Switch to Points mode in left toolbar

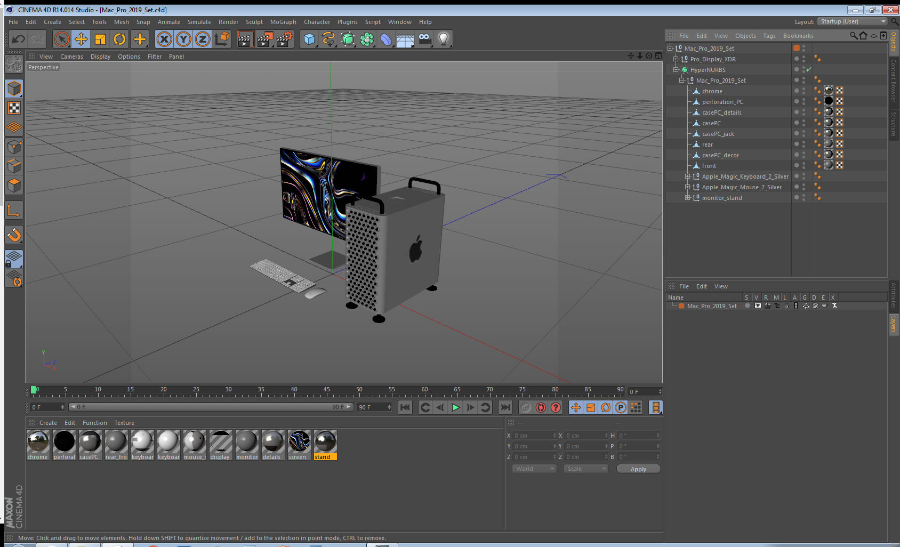pos(14,147)
